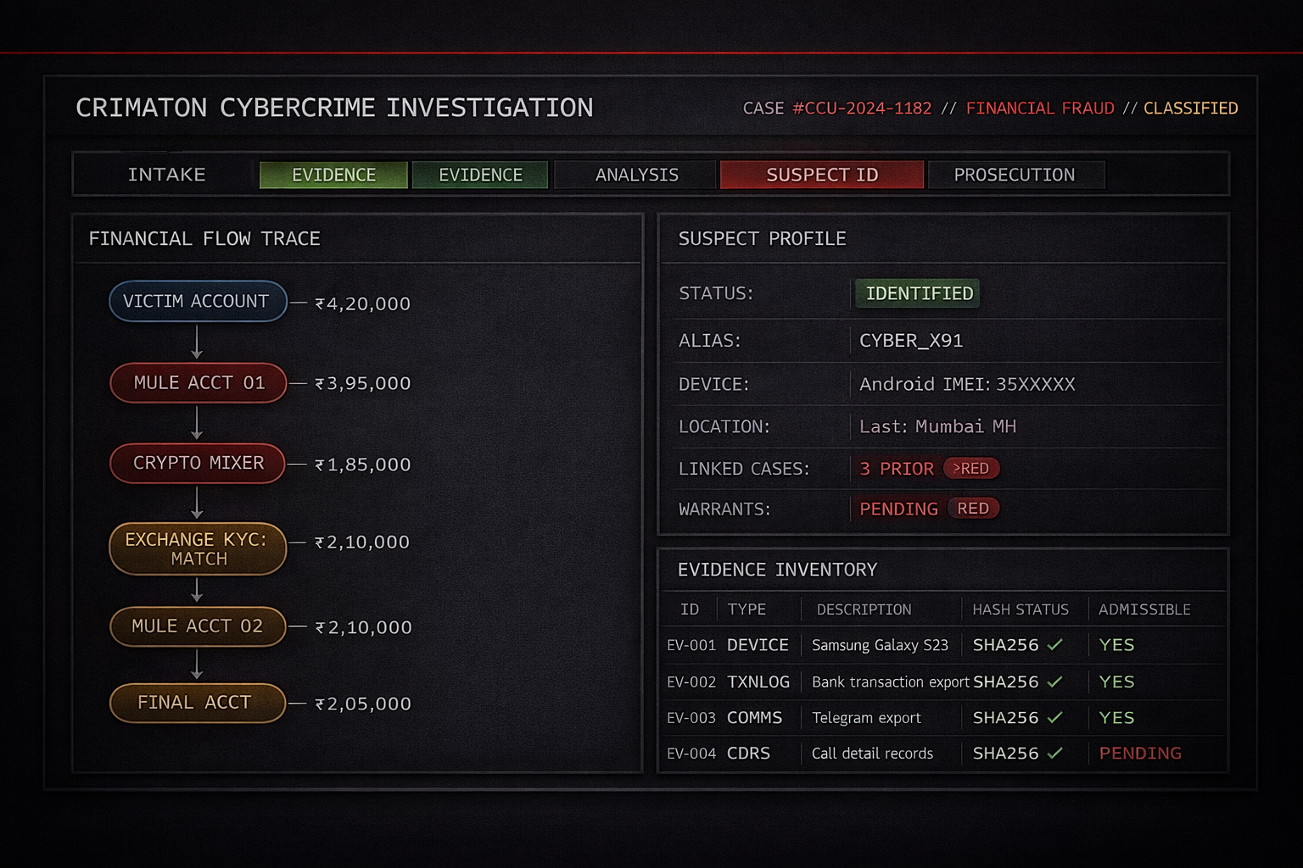Toggle the PENDING admissible state on EV-004
This screenshot has width=1303, height=868.
[1140, 753]
